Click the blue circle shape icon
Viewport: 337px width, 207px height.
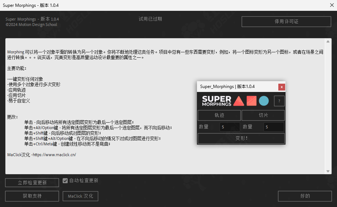coord(264,101)
